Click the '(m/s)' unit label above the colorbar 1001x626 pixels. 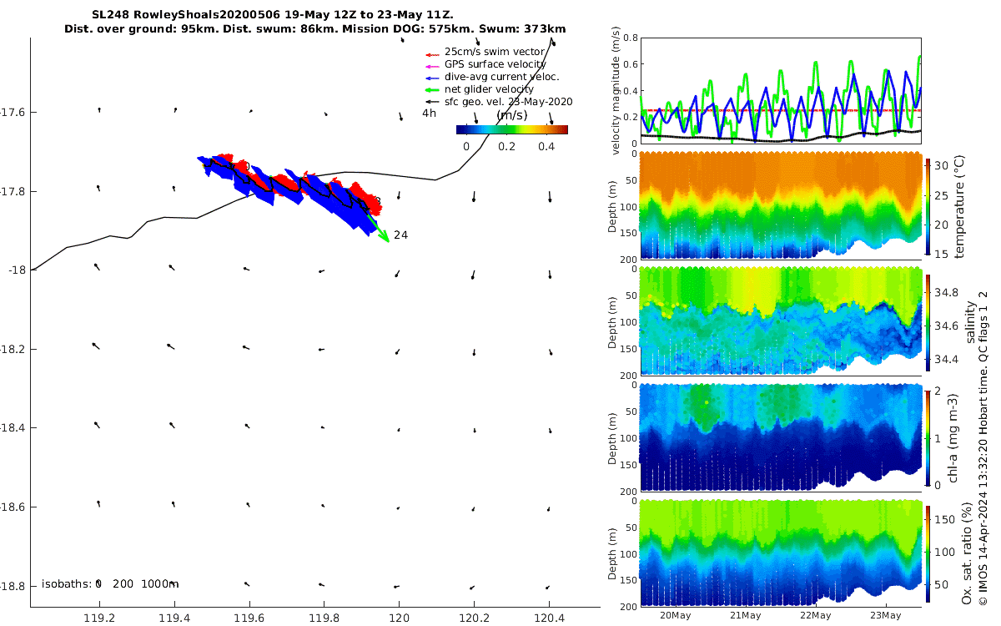point(512,114)
